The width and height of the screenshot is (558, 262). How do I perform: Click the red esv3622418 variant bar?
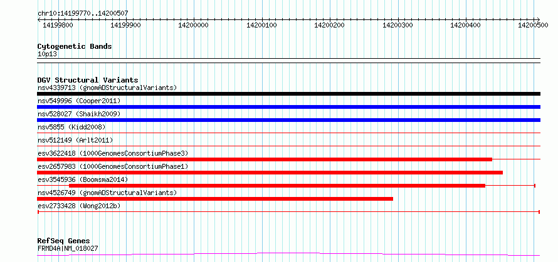point(265,159)
